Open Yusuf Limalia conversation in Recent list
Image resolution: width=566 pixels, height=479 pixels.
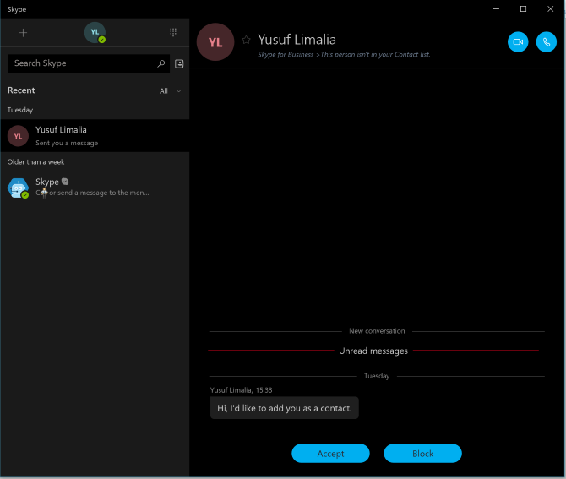click(x=95, y=136)
